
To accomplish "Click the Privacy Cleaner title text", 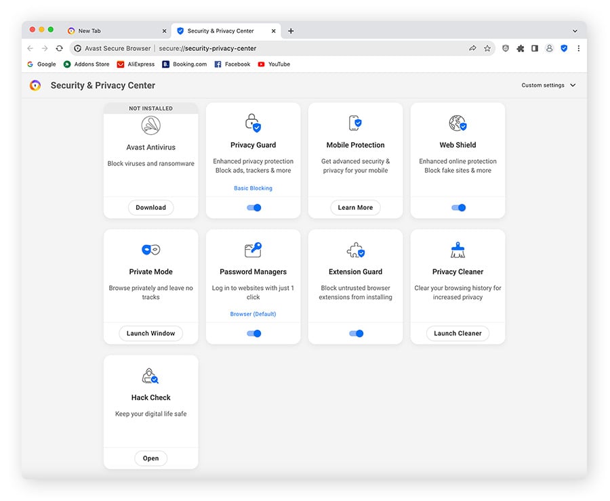I will (x=457, y=271).
